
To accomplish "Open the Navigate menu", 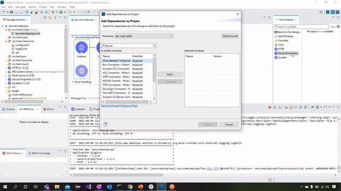I will click(20, 7).
